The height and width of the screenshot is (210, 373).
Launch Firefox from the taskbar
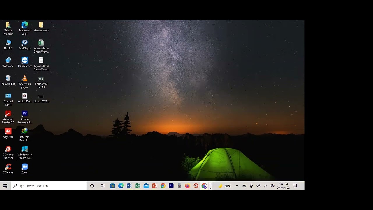pos(187,186)
